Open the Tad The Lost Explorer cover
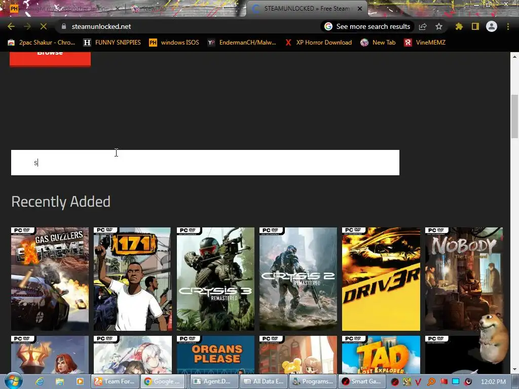The width and height of the screenshot is (519, 389). [x=381, y=355]
